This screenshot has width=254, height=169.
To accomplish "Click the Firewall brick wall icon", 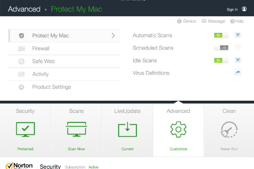I will pos(21,49).
